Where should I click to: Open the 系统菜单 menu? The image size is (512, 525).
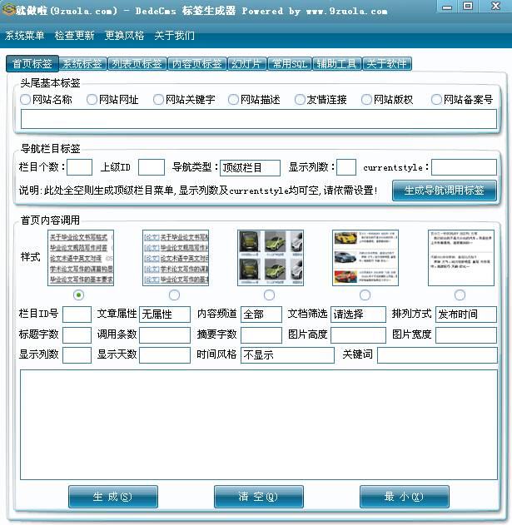pyautogui.click(x=24, y=35)
